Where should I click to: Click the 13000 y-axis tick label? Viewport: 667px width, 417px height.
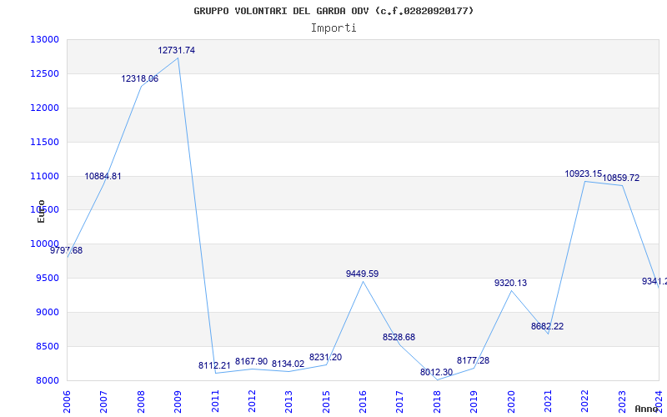pyautogui.click(x=44, y=39)
